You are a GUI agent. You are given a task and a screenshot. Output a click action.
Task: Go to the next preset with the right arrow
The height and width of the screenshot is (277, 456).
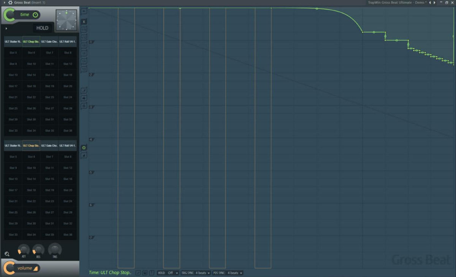434,3
